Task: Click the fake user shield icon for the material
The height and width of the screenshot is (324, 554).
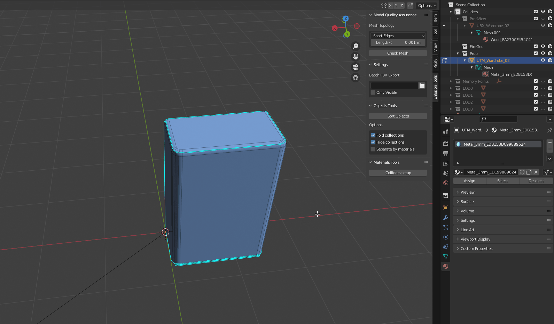Action: coord(522,172)
